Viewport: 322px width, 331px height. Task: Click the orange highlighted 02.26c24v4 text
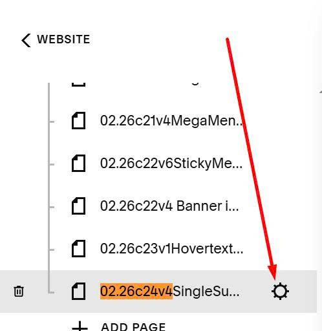tap(136, 292)
